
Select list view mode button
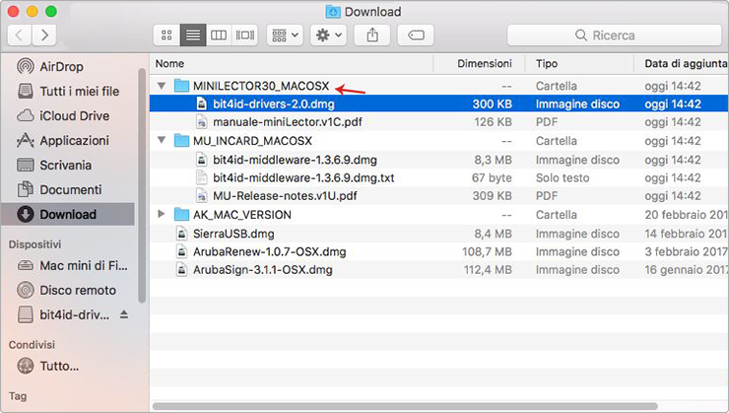(x=192, y=35)
